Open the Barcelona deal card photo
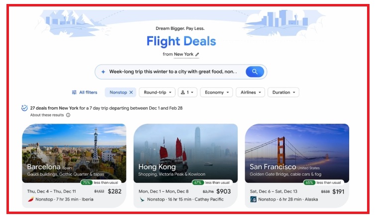 pyautogui.click(x=74, y=153)
